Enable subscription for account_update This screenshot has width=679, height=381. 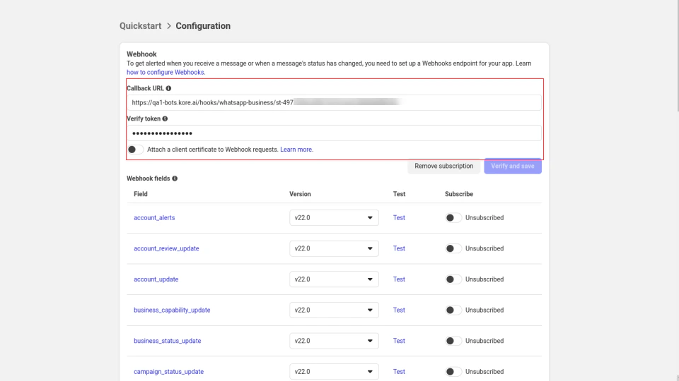click(453, 279)
